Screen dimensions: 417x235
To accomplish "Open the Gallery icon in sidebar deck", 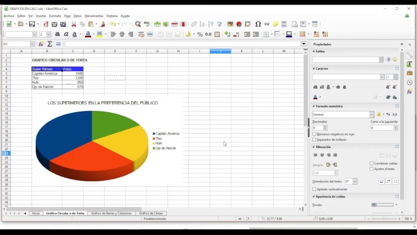I will click(x=409, y=73).
